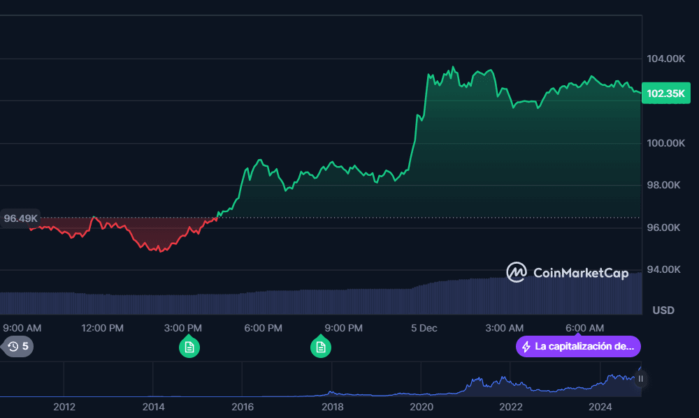Click the pause handle on the range navigator
The image size is (699, 418).
640,379
